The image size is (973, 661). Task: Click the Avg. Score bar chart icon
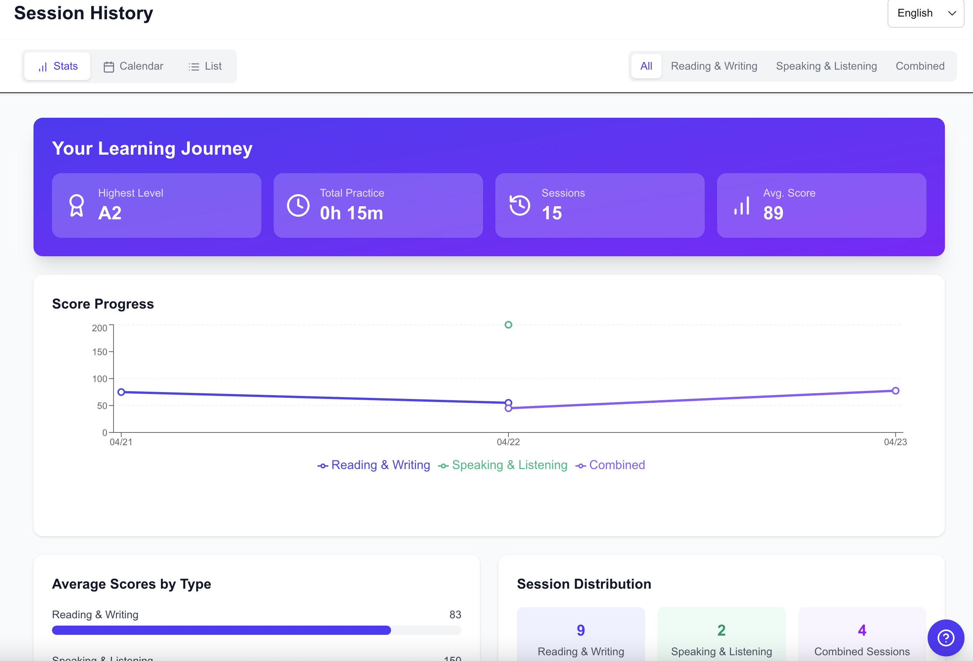pyautogui.click(x=741, y=205)
